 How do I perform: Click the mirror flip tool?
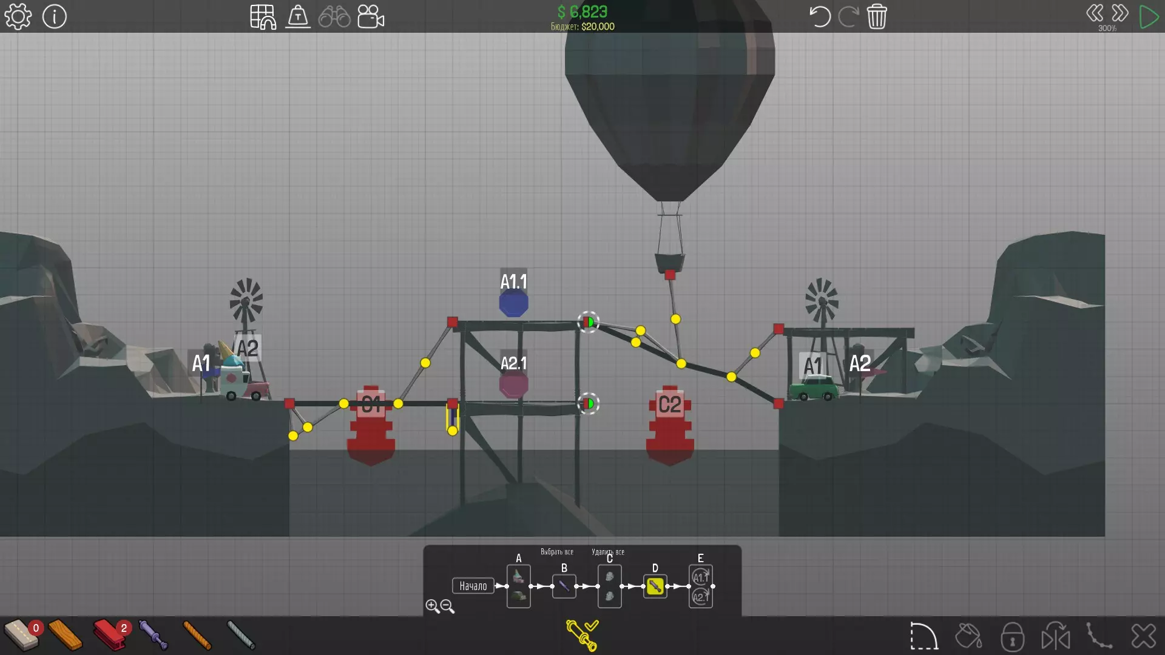pos(1056,636)
